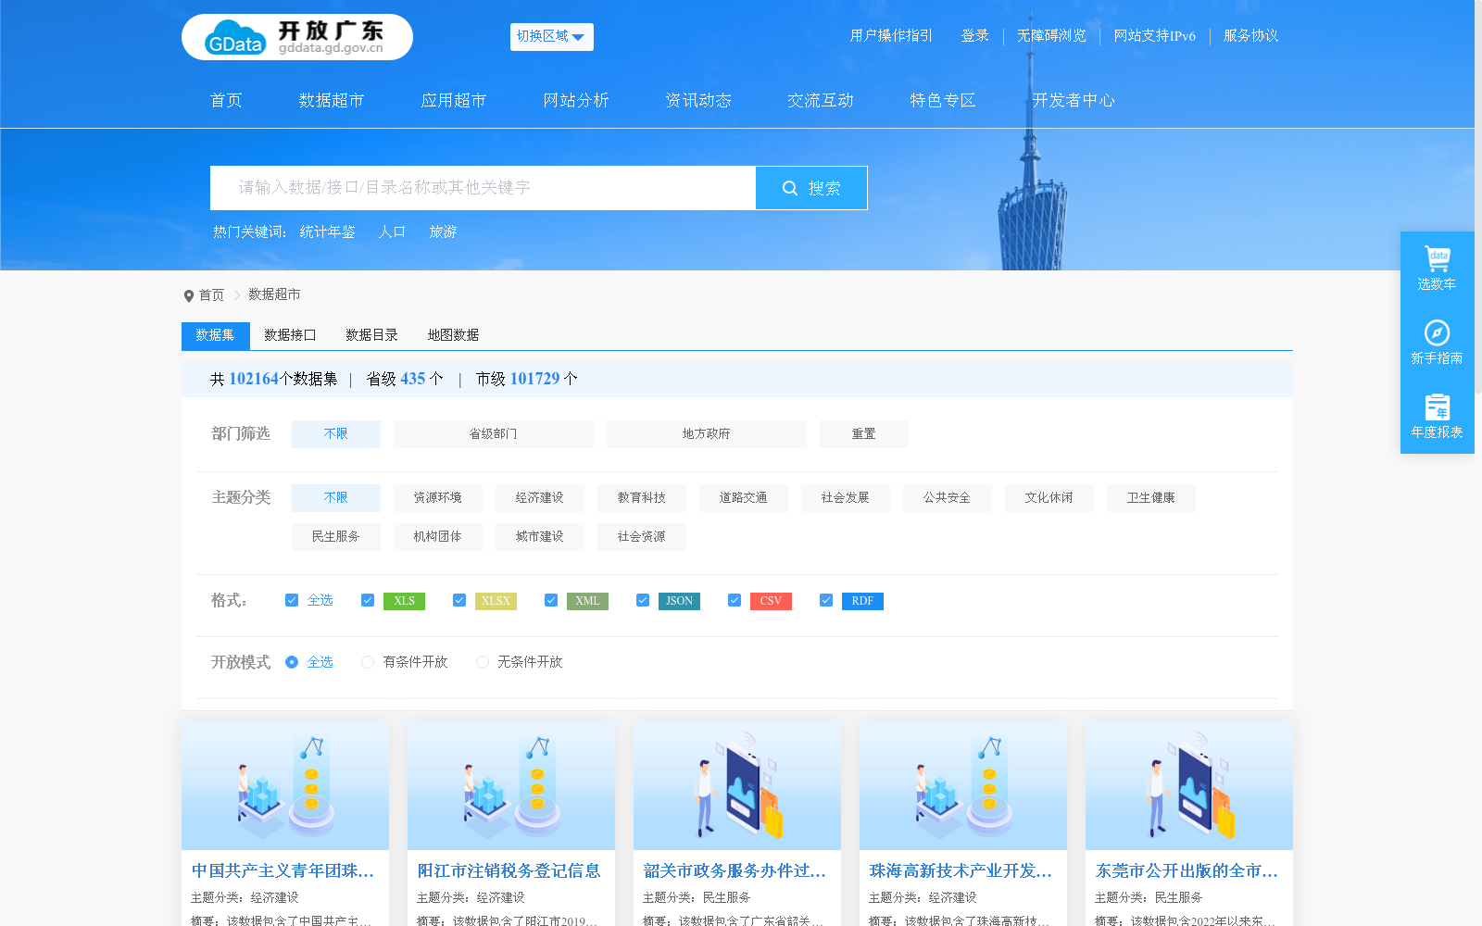
Task: Open the 开发者中心 menu item
Action: click(1074, 100)
